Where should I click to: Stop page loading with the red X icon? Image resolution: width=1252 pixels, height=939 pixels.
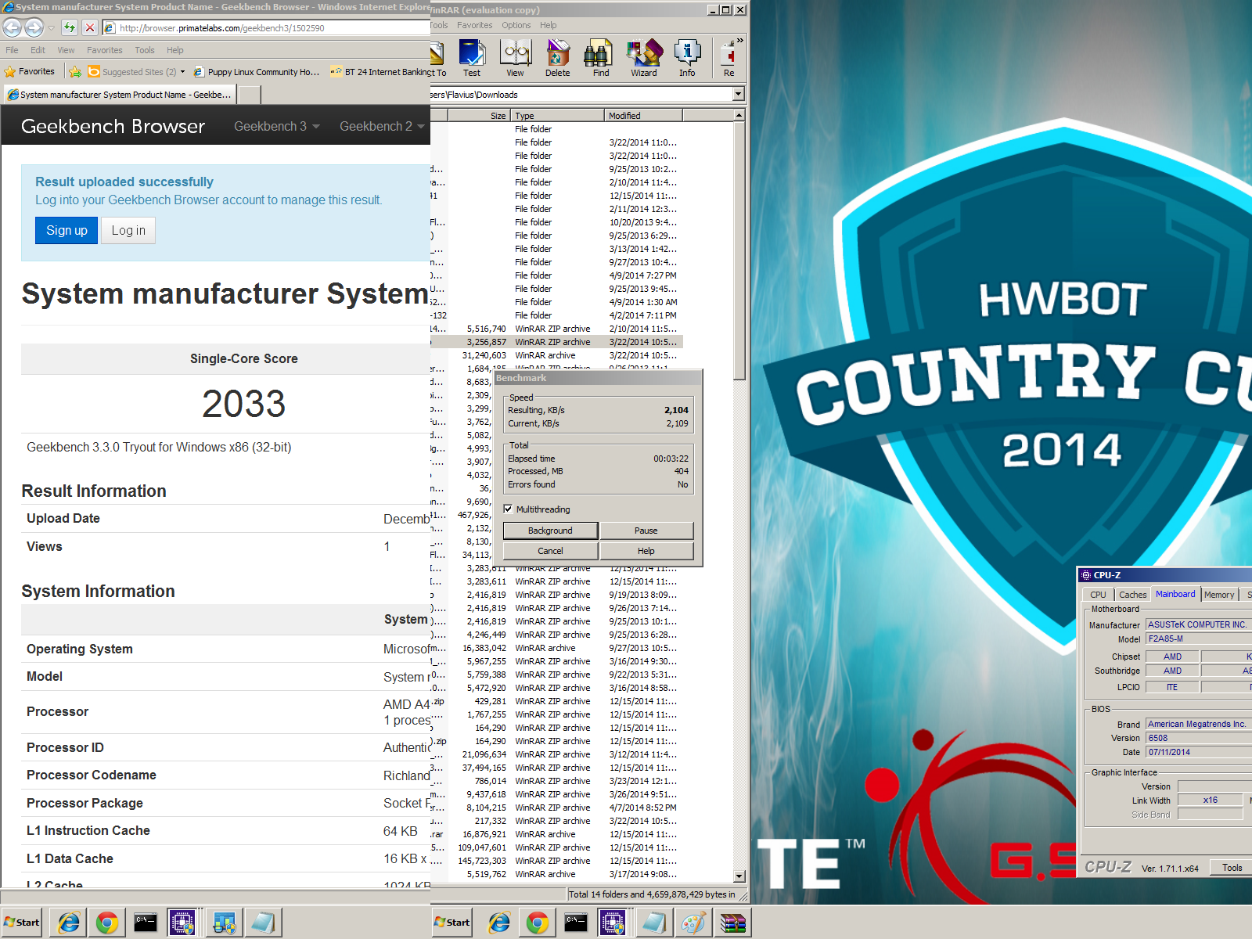click(x=90, y=27)
